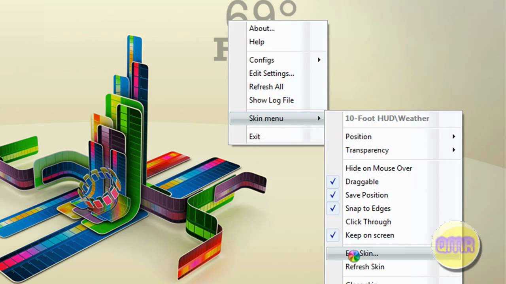Click the 69° weather temperature readout

coord(261,11)
